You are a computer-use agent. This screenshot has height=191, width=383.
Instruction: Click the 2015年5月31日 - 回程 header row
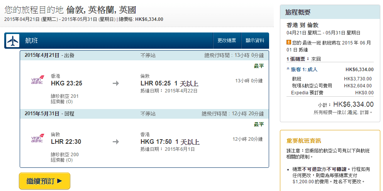pyautogui.click(x=49, y=114)
